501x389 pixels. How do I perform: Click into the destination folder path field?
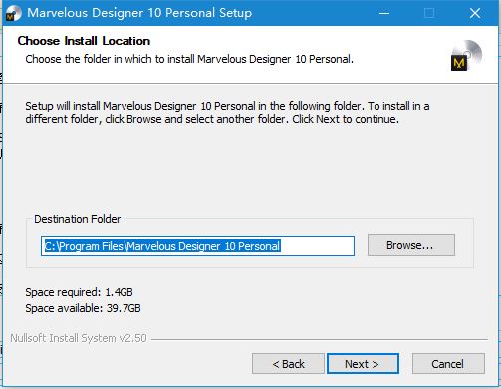click(x=197, y=246)
